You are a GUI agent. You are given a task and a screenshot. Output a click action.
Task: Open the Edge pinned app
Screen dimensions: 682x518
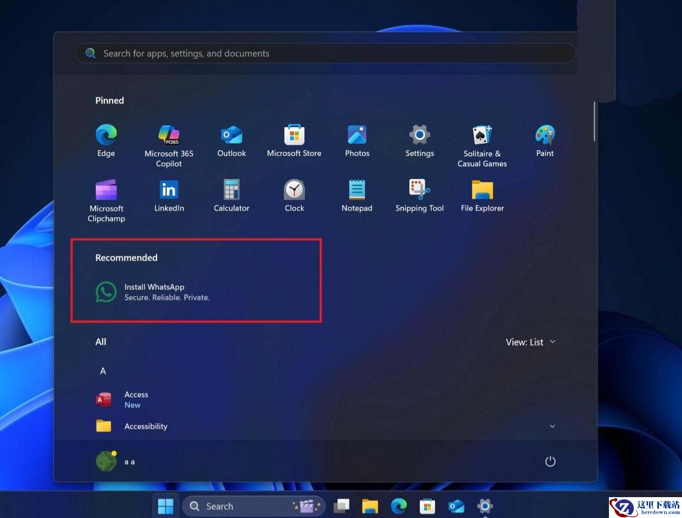pyautogui.click(x=106, y=141)
